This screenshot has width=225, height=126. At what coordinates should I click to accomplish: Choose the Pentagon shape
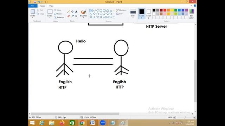(x=98, y=14)
